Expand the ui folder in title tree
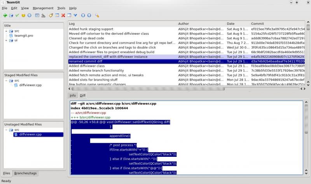 (6, 40)
